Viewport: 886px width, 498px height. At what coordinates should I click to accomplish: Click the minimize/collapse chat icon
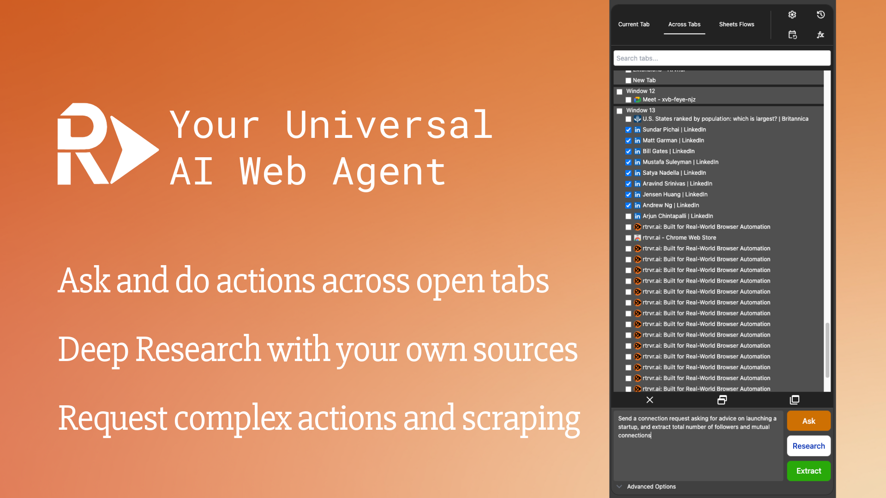tap(721, 400)
